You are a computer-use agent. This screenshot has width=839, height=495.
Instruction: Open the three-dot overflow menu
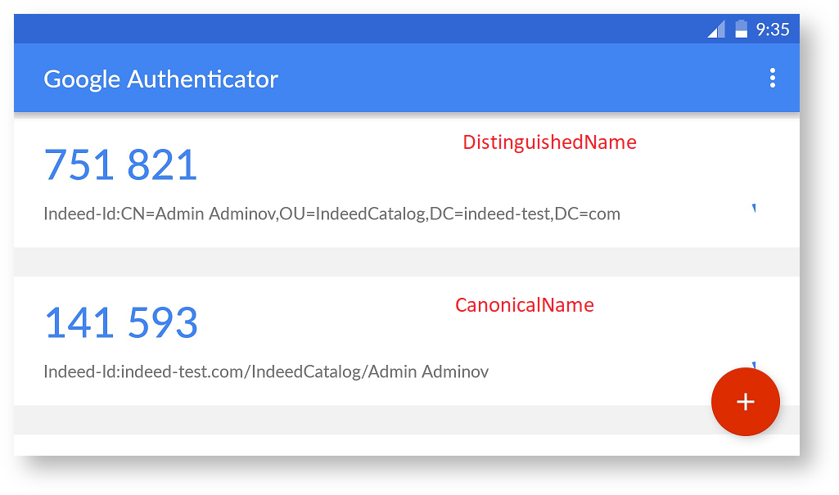click(x=772, y=79)
